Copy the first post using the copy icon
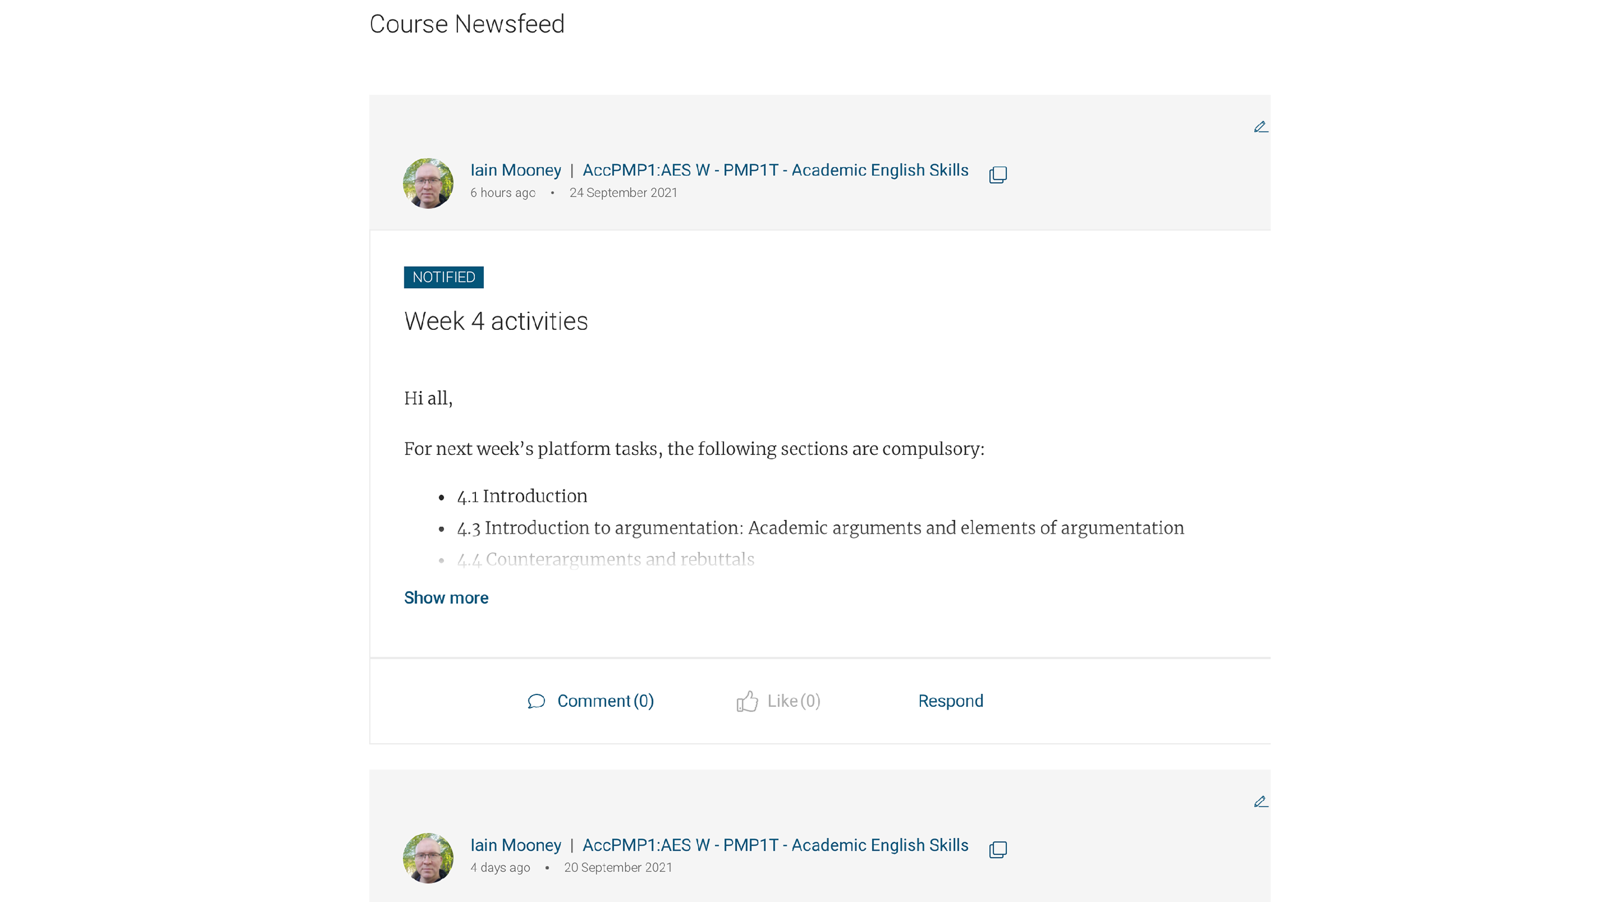The height and width of the screenshot is (902, 1604). point(998,174)
